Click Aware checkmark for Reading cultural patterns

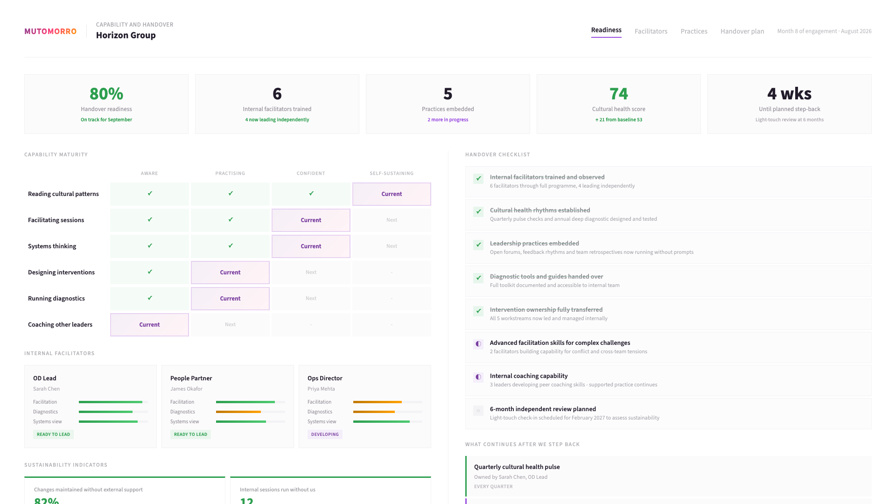coord(150,194)
